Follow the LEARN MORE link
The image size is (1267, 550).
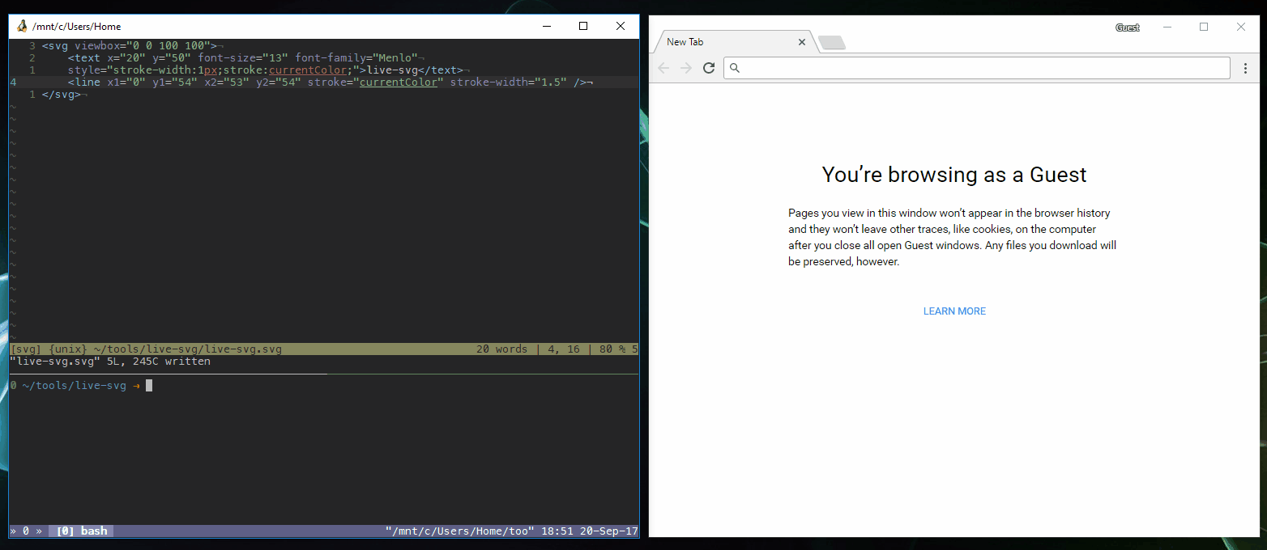point(954,311)
